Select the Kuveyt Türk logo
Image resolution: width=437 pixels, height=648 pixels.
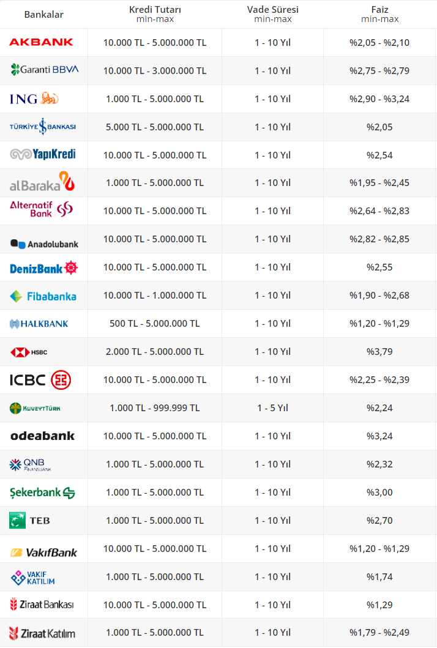(35, 408)
